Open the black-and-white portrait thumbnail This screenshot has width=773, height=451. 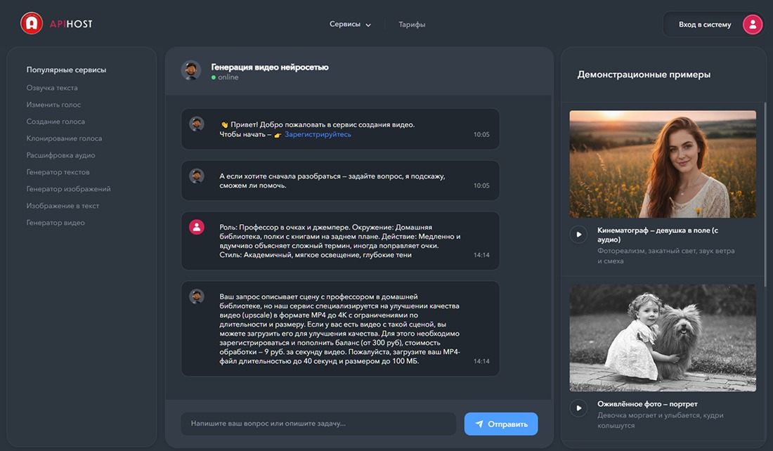(661, 336)
